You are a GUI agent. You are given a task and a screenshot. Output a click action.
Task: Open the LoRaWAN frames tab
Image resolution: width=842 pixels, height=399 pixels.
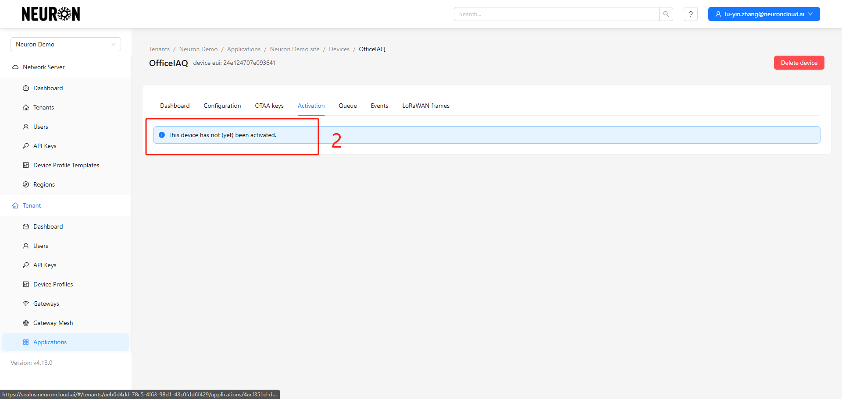426,106
